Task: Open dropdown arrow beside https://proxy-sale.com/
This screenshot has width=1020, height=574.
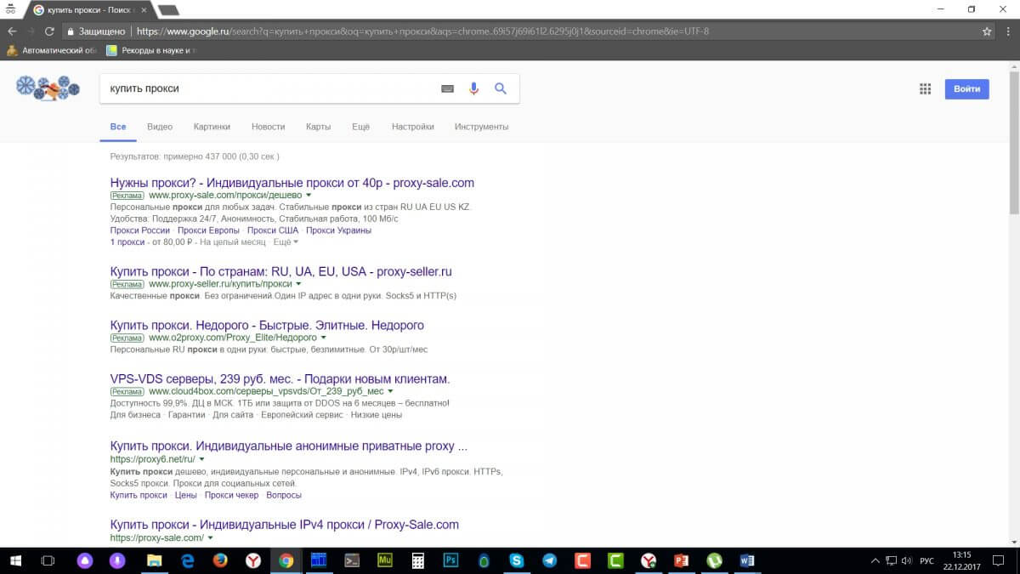Action: coord(210,538)
